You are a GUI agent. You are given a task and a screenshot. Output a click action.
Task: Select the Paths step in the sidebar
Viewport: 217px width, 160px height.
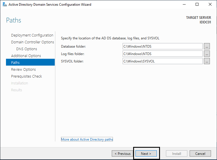click(x=30, y=62)
